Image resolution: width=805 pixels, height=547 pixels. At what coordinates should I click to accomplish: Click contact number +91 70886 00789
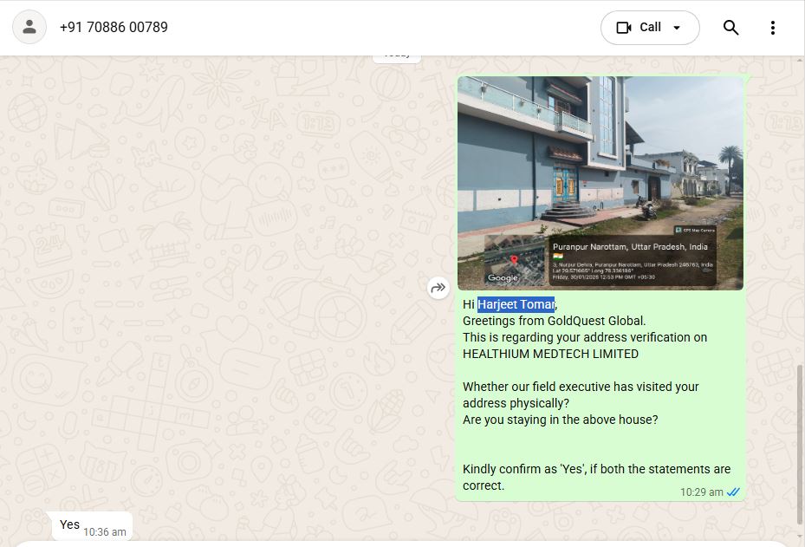(114, 27)
